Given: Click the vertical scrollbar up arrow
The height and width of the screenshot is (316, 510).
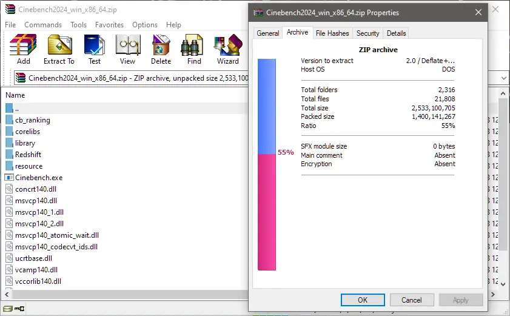Looking at the screenshot, I should click(503, 93).
